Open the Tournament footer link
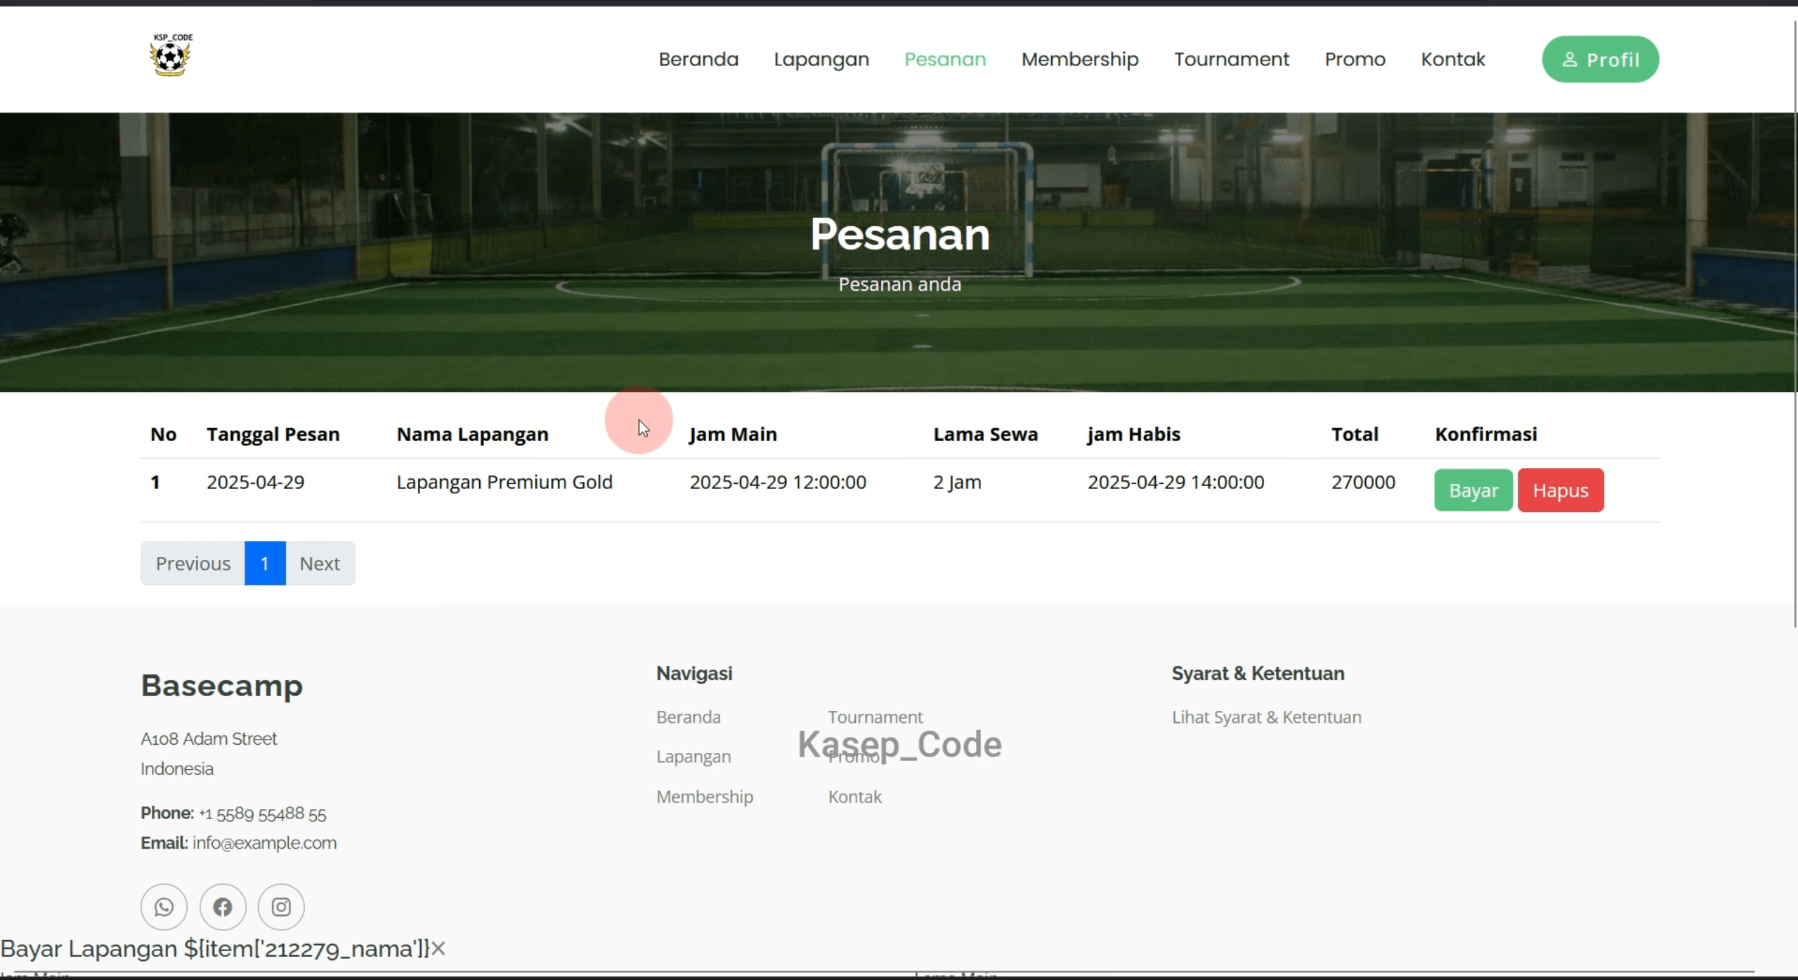Image resolution: width=1798 pixels, height=980 pixels. pos(875,717)
